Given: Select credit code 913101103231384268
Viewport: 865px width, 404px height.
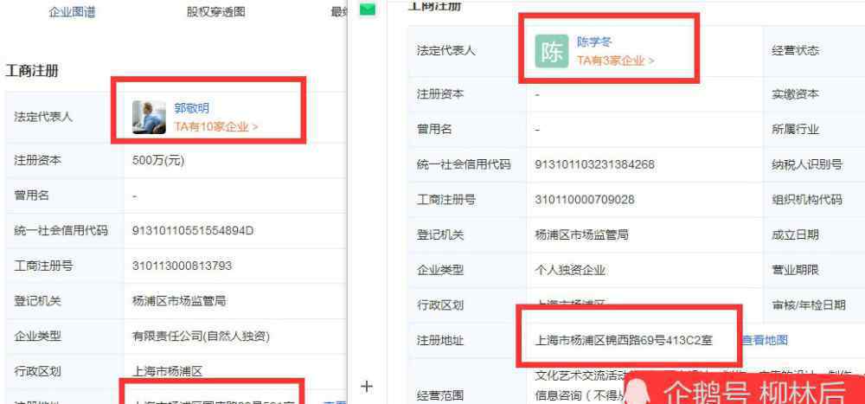Looking at the screenshot, I should click(595, 164).
